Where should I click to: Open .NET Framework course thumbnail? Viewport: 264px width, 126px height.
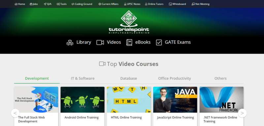click(x=221, y=100)
